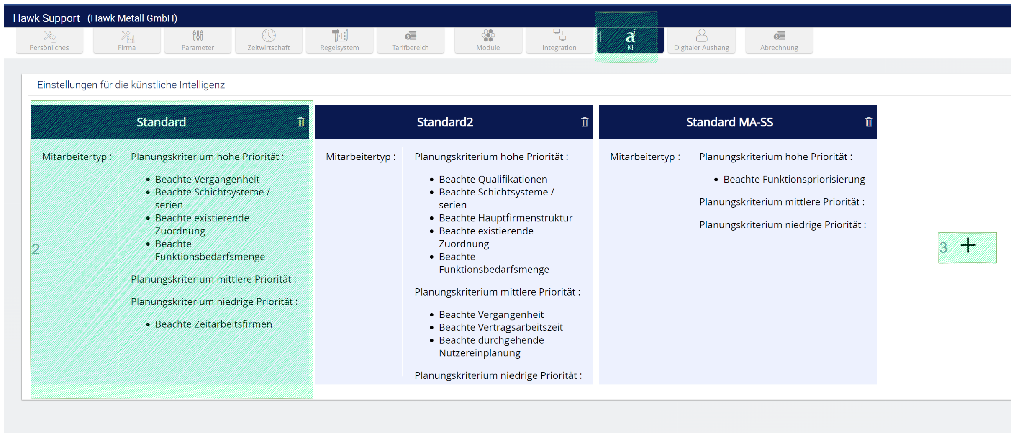This screenshot has height=437, width=1016.
Task: Switch to the Integration tab
Action: (559, 41)
